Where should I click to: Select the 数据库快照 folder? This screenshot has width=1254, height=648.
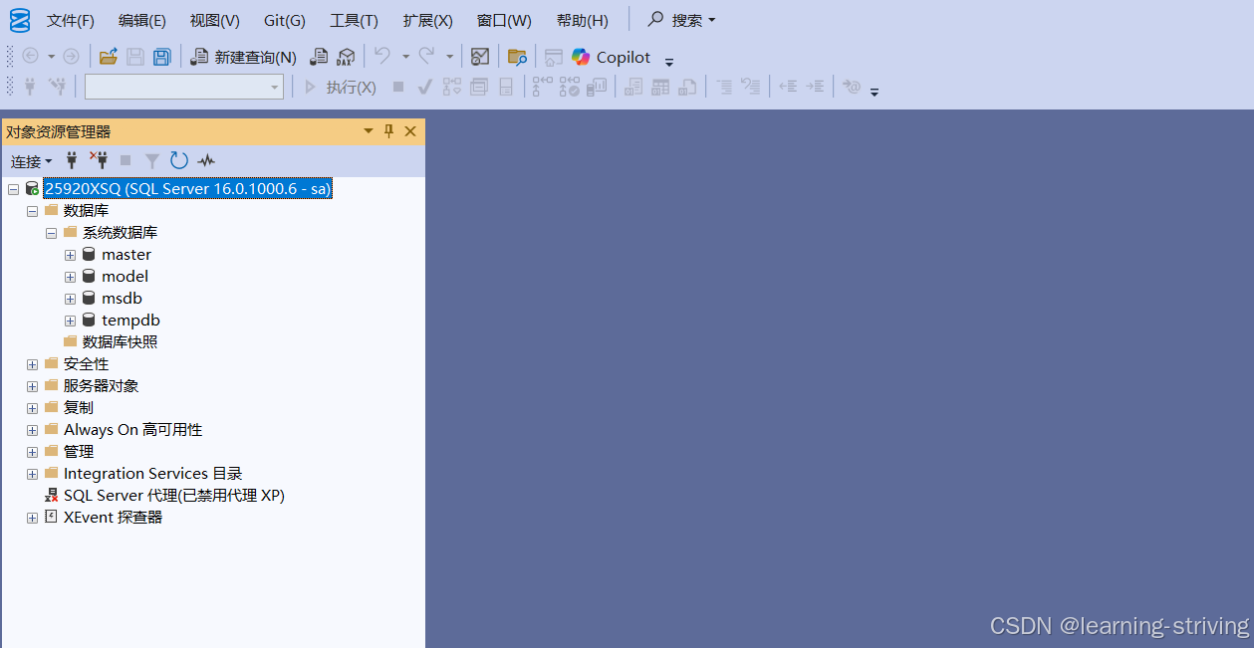[120, 342]
